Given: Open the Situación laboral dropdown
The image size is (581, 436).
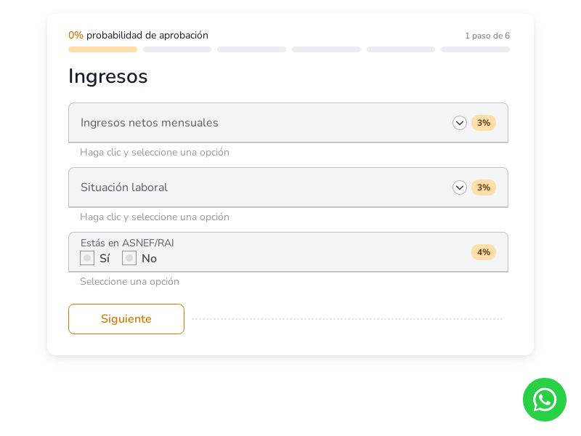Looking at the screenshot, I should tap(460, 187).
